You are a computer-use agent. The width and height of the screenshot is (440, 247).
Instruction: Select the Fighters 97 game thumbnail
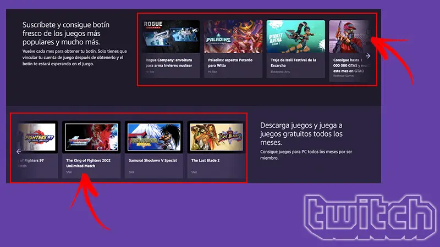click(37, 137)
